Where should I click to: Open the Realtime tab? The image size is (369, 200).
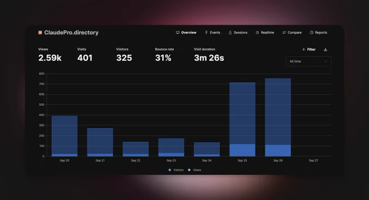(265, 33)
